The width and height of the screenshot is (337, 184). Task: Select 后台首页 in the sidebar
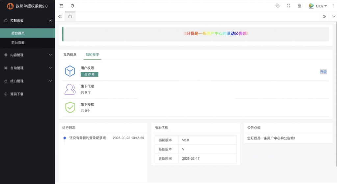tap(28, 33)
